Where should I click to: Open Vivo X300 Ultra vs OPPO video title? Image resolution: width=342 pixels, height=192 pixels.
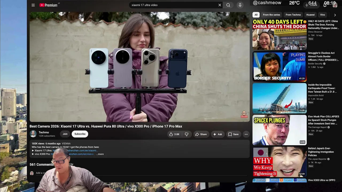tap(322, 180)
